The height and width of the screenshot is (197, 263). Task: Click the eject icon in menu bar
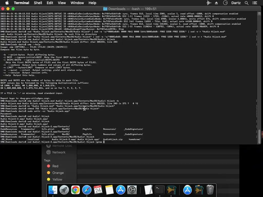coord(216,3)
